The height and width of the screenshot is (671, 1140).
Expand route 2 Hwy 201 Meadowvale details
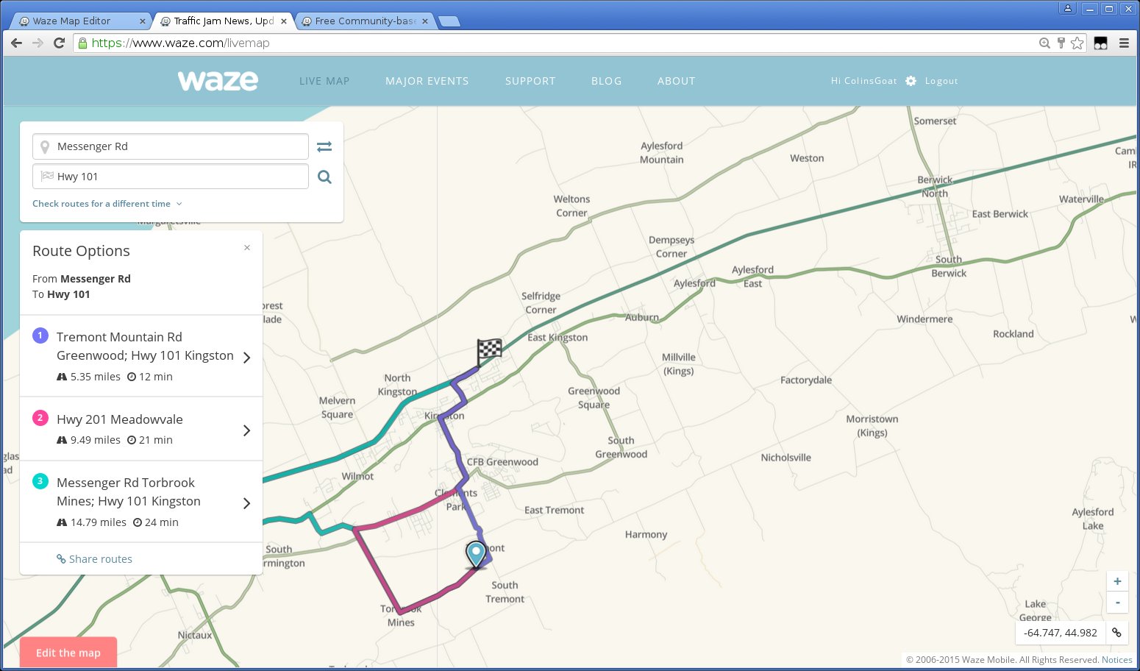246,430
